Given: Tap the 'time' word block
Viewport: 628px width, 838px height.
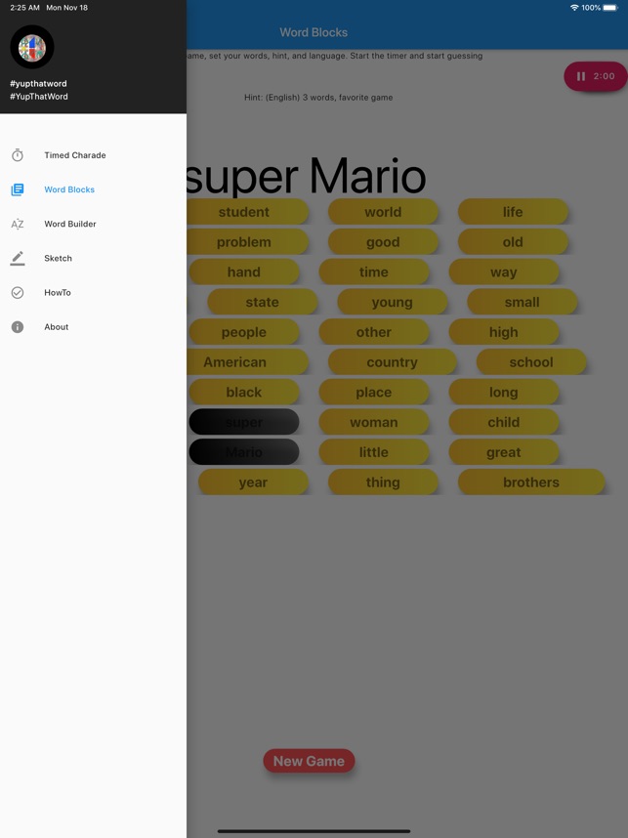Looking at the screenshot, I should tap(374, 272).
